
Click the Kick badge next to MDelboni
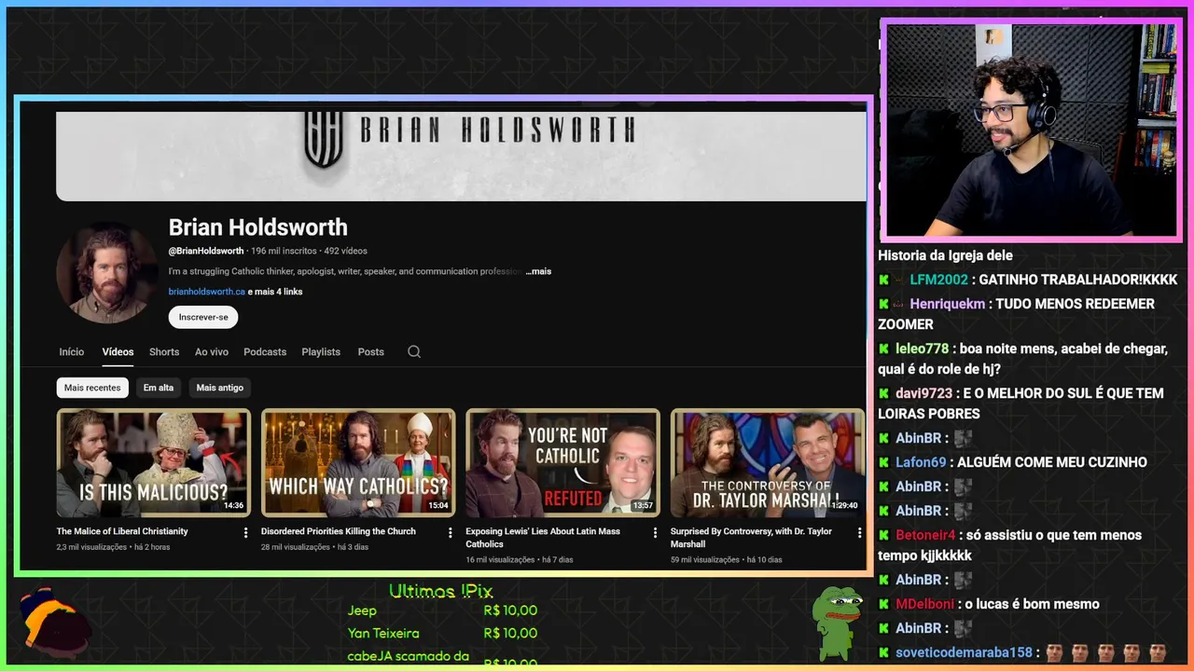click(x=883, y=604)
